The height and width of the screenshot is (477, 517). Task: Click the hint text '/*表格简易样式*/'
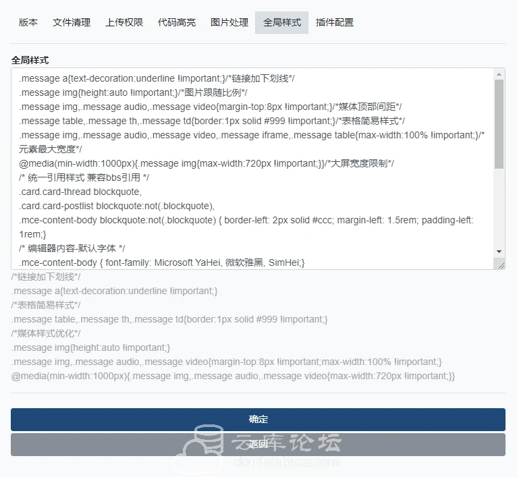point(46,305)
